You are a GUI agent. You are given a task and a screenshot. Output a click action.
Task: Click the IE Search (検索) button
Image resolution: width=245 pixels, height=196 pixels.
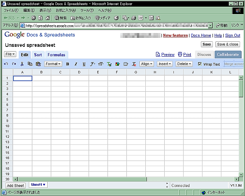pos(61,18)
